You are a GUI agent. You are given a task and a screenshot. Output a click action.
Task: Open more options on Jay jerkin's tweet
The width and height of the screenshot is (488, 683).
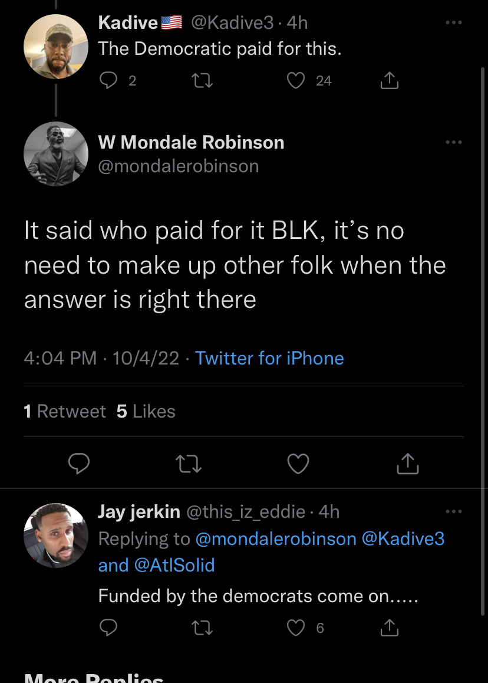pyautogui.click(x=453, y=511)
